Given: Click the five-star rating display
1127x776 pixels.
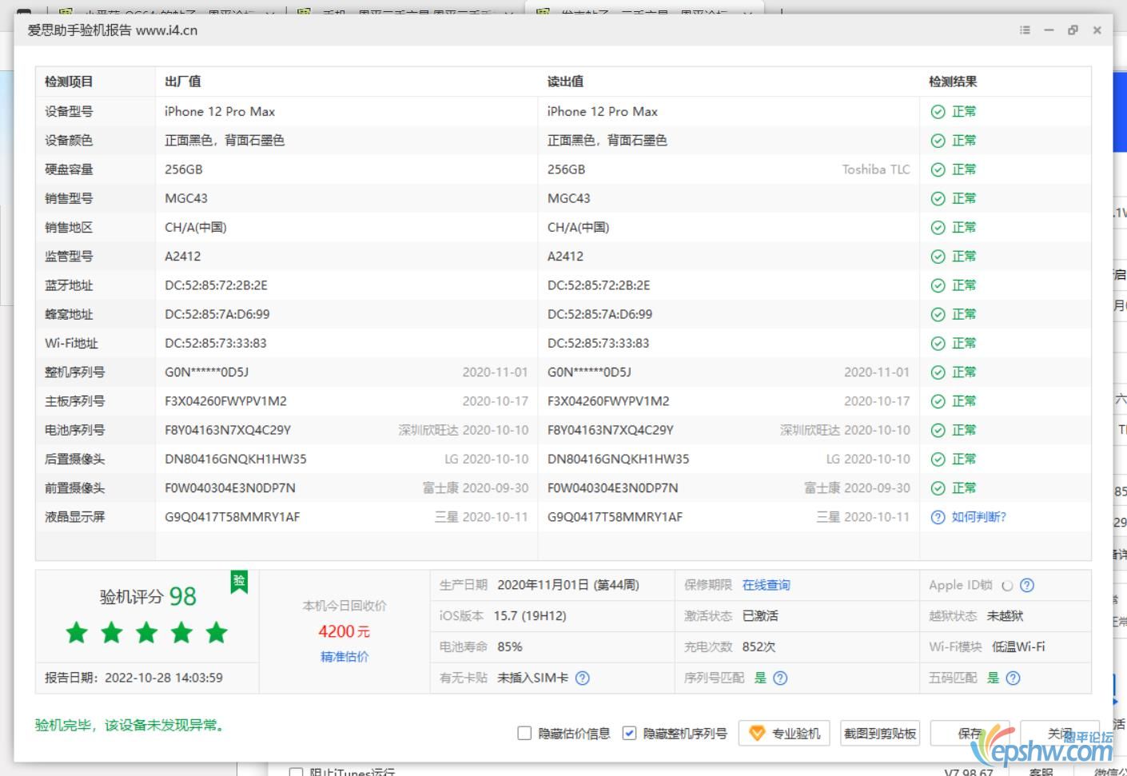Looking at the screenshot, I should pyautogui.click(x=147, y=634).
